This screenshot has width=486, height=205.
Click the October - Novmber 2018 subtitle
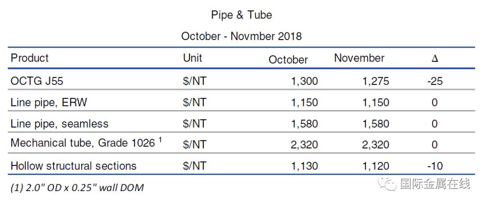242,36
